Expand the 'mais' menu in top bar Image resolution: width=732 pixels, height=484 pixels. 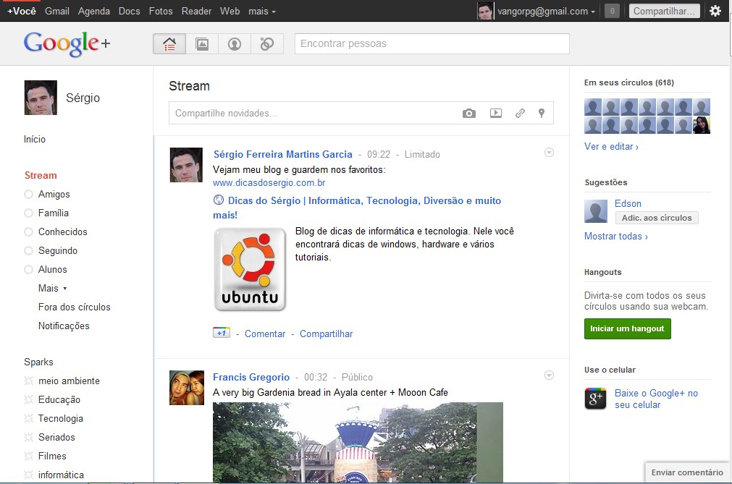[261, 12]
